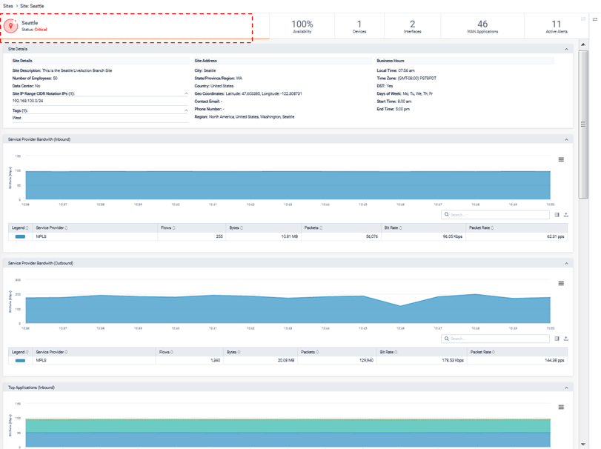Screen dimensions: 601x449
Task: Click the search magnifier in Inbound table search
Action: pos(447,215)
